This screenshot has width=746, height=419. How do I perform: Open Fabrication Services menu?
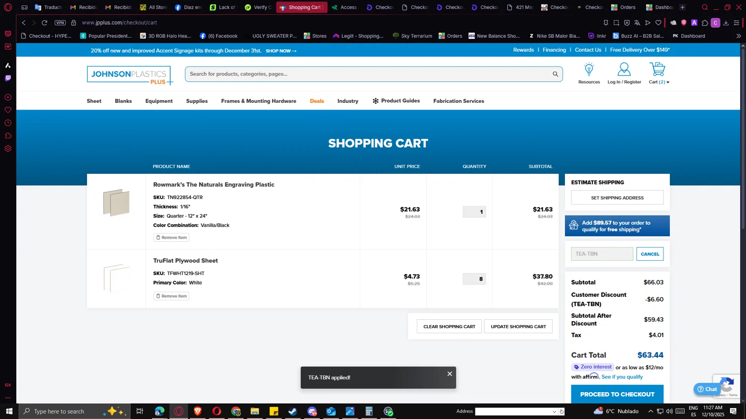459,101
